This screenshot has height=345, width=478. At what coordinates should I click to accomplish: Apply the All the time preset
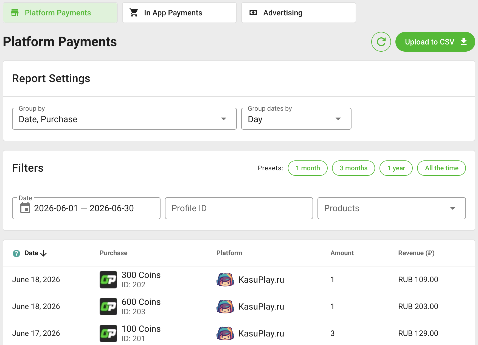[441, 168]
